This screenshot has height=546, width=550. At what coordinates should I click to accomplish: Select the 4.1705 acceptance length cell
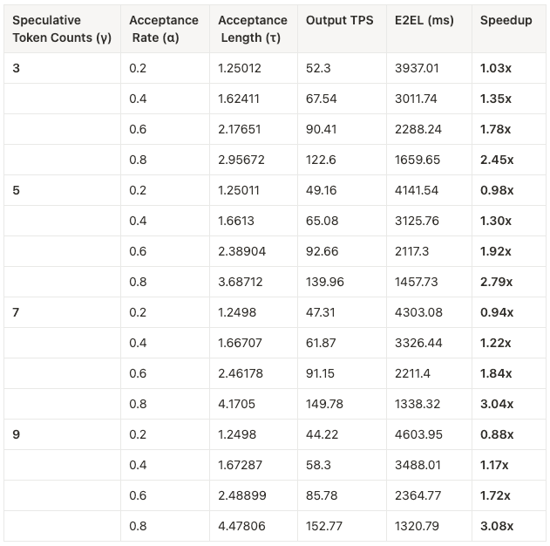point(238,404)
